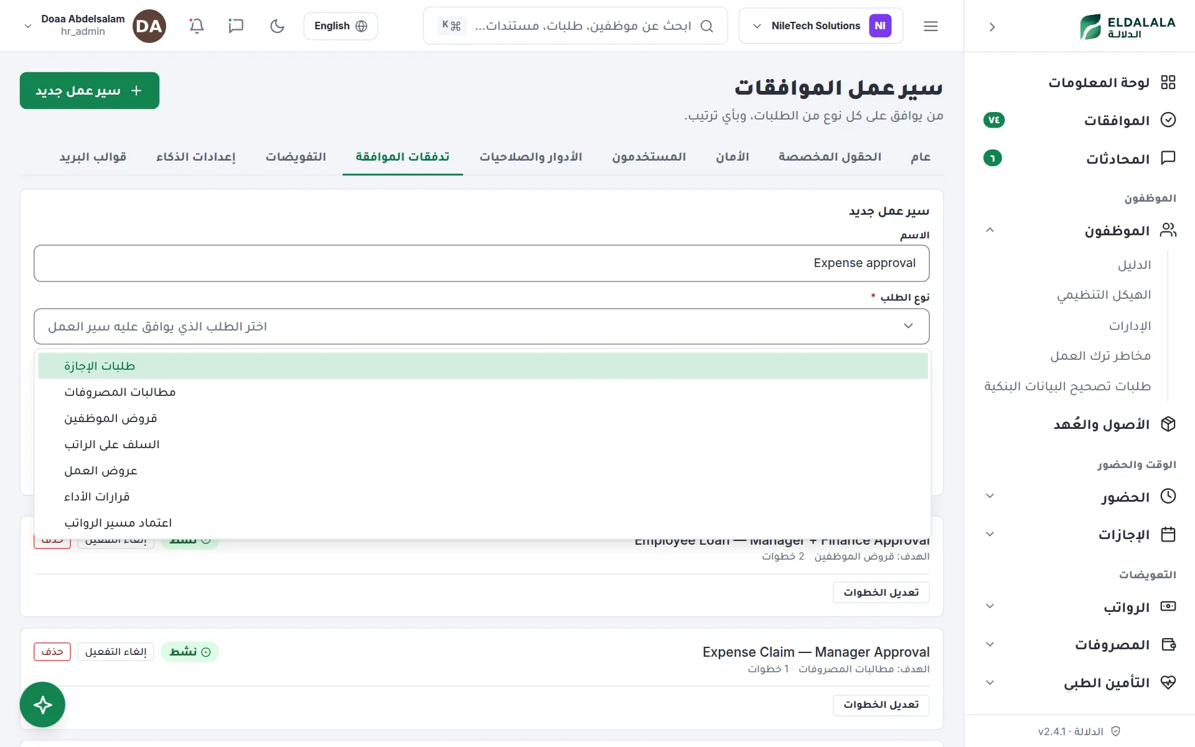Toggle dark mode moon icon
The width and height of the screenshot is (1195, 747).
pos(277,26)
